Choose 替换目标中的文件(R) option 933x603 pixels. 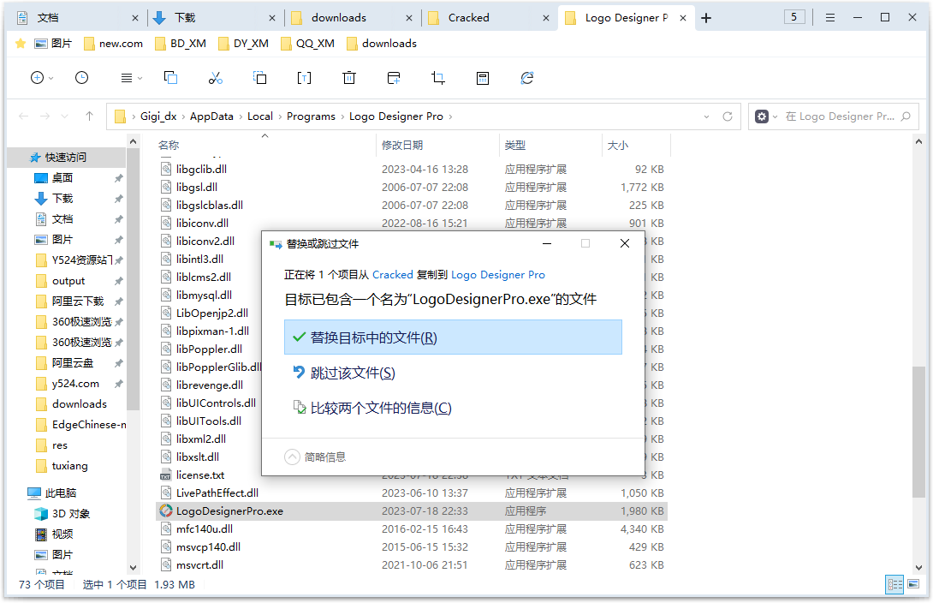pyautogui.click(x=453, y=337)
